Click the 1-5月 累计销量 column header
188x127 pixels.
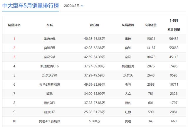click(x=174, y=25)
